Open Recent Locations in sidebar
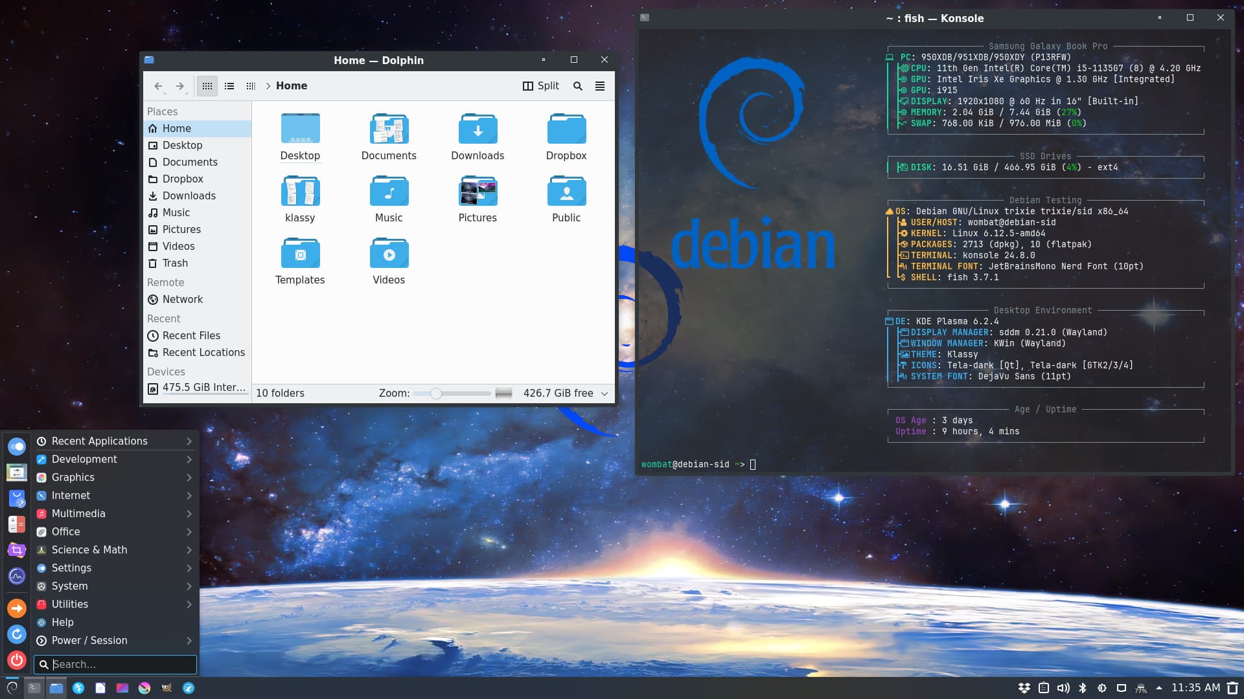 (197, 353)
